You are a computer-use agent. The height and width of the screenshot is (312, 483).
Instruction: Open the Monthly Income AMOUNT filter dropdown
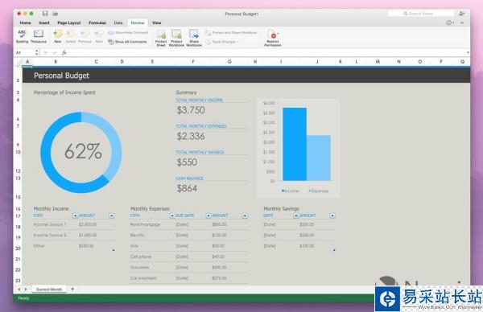(112, 216)
